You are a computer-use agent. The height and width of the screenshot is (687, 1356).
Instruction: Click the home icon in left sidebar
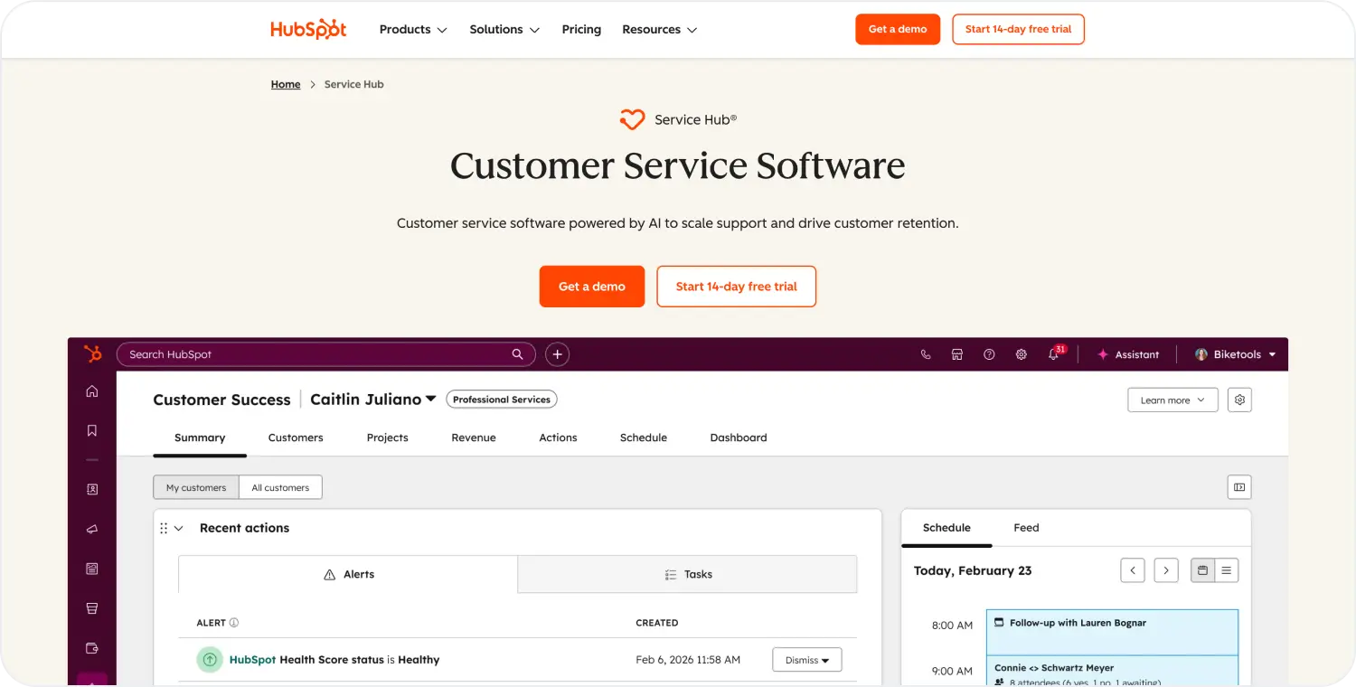coord(92,391)
